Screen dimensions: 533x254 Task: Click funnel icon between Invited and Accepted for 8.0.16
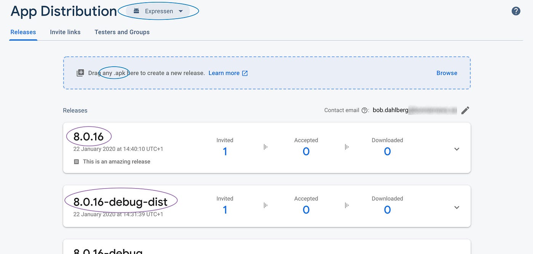(x=265, y=147)
